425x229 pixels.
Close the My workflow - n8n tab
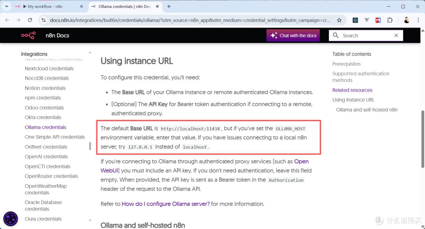point(81,7)
